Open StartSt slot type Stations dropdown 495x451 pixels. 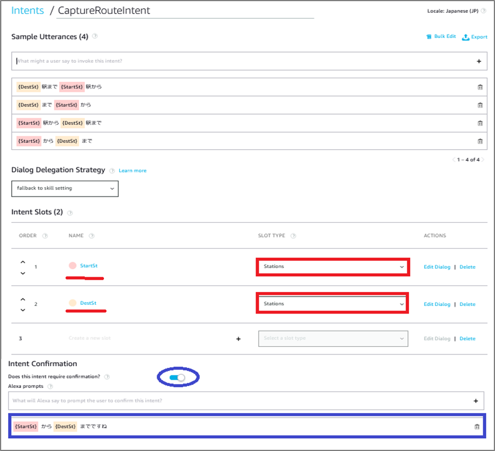333,267
